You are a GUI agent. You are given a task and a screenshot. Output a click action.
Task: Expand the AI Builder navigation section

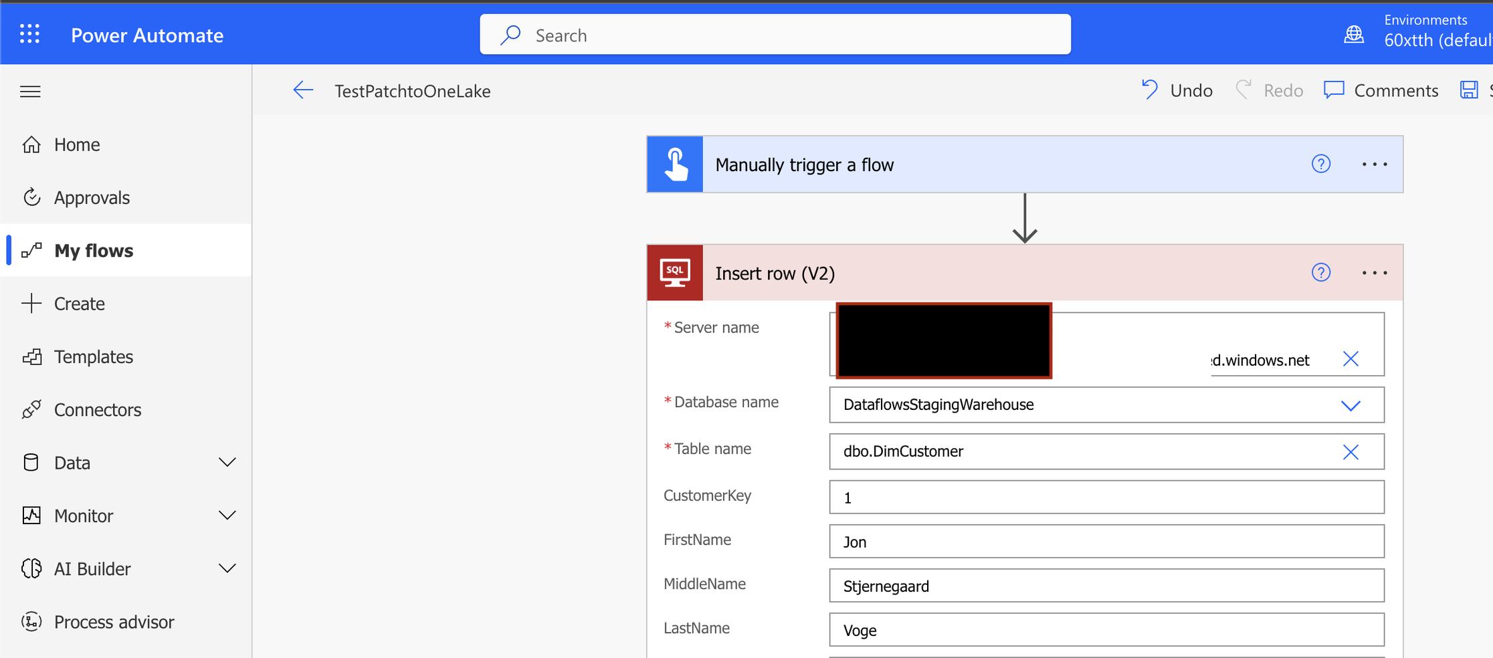[227, 568]
